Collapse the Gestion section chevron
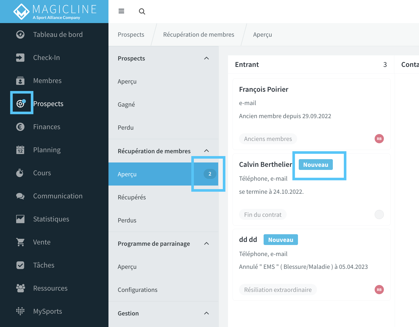419x327 pixels. tap(206, 313)
